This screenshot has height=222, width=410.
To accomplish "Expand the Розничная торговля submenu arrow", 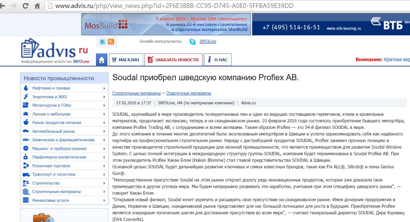I will (x=104, y=166).
